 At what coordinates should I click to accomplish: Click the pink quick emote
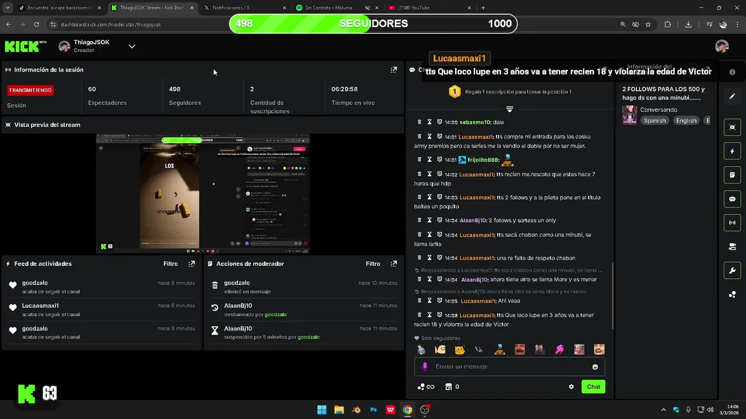(x=559, y=349)
